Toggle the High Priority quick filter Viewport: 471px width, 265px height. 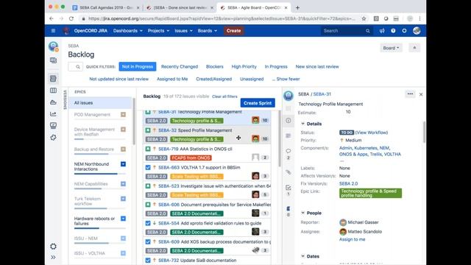(x=244, y=67)
